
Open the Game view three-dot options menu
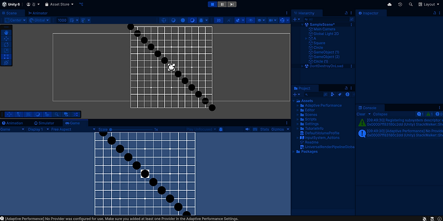(x=286, y=123)
